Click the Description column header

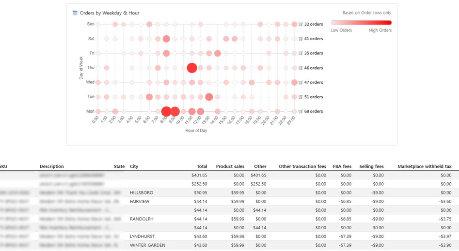[52, 166]
